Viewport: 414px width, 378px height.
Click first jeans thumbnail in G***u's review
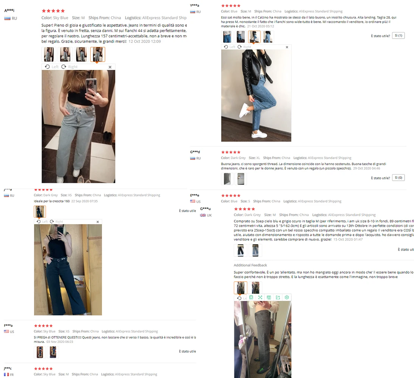click(x=240, y=250)
